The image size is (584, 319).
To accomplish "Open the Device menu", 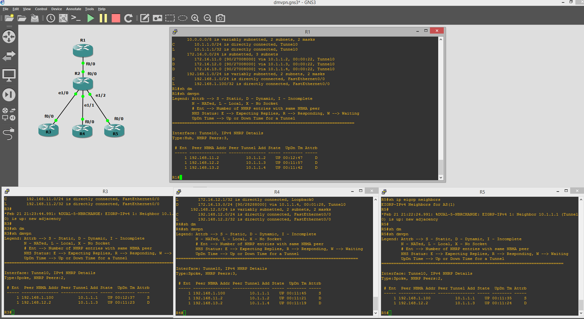I will tap(56, 9).
